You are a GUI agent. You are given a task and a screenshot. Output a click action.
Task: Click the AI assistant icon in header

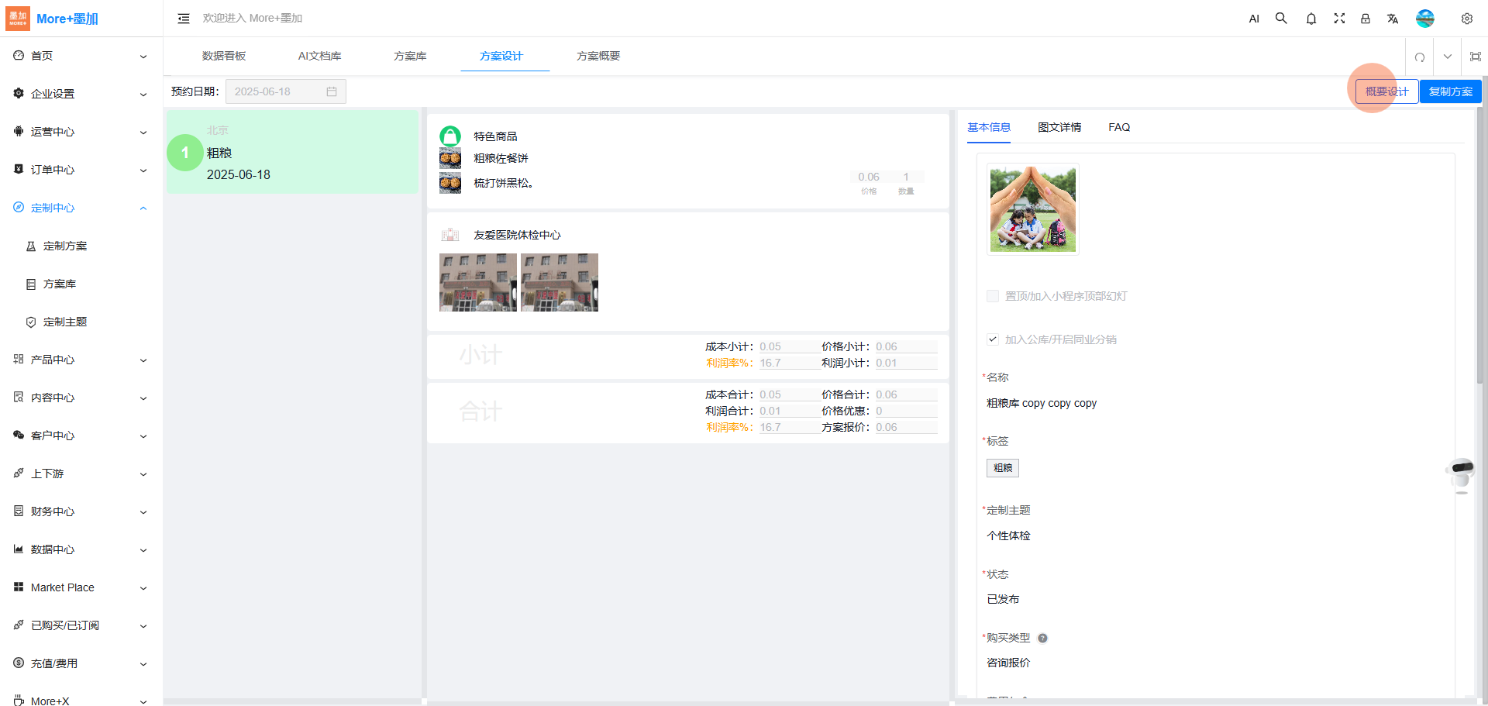(1254, 19)
